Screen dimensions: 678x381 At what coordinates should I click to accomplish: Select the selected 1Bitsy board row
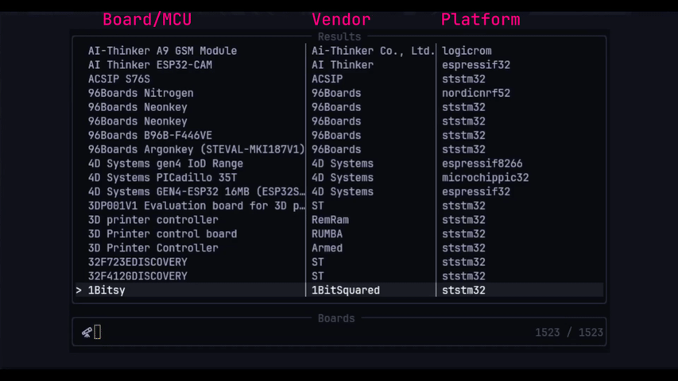tap(339, 291)
